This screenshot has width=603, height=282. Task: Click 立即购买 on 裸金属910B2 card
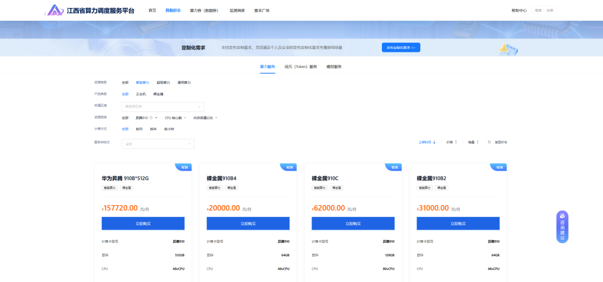click(458, 223)
